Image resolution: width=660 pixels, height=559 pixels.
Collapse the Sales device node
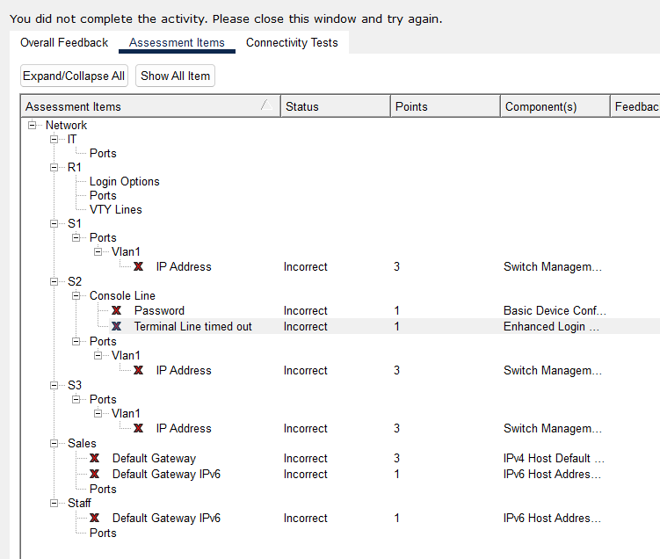point(54,444)
